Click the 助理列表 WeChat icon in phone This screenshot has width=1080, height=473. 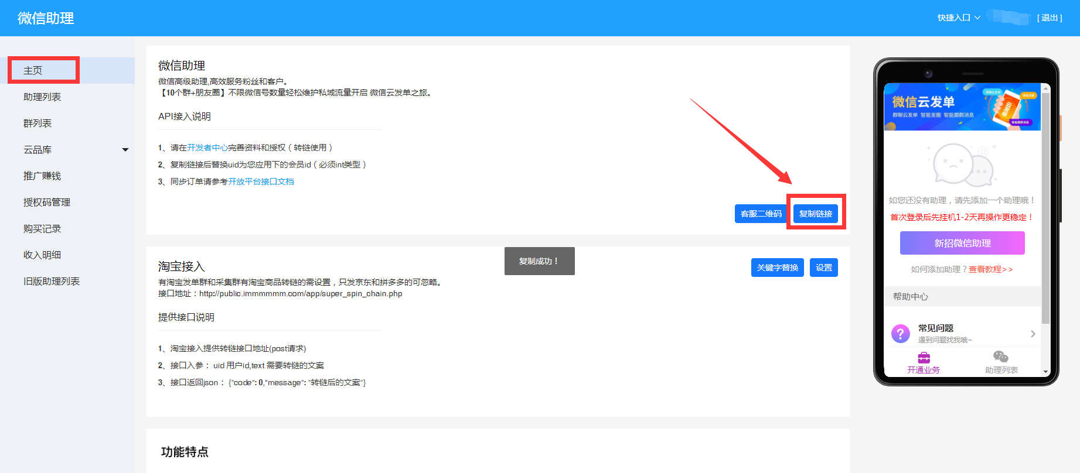coord(1001,357)
